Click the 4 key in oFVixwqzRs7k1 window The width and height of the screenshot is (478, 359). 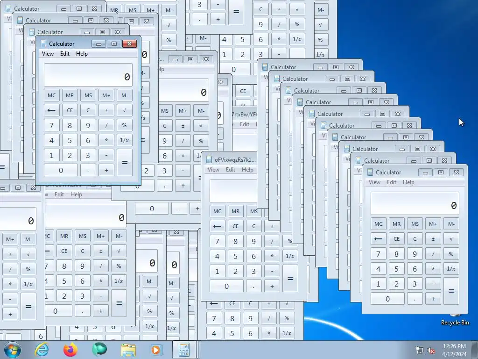coord(218,256)
